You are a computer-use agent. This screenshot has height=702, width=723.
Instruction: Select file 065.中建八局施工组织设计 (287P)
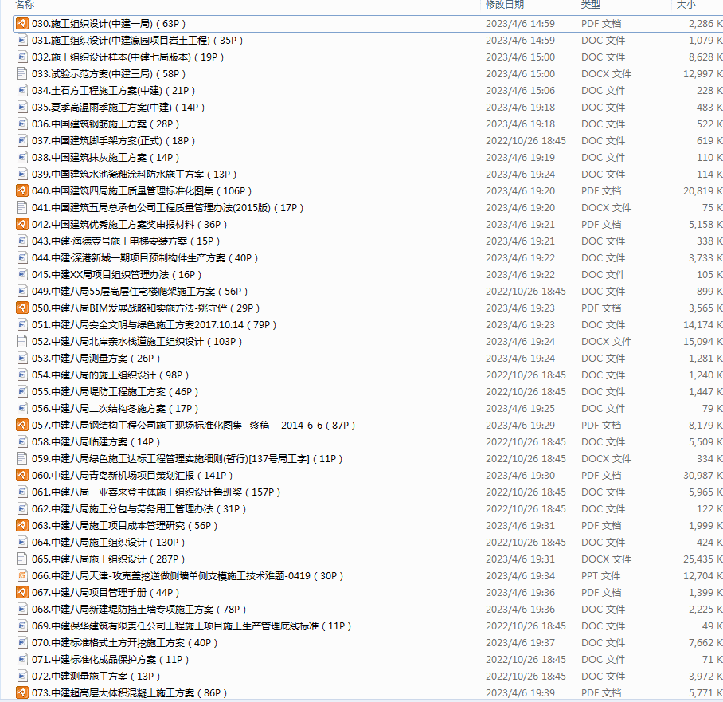(x=108, y=559)
